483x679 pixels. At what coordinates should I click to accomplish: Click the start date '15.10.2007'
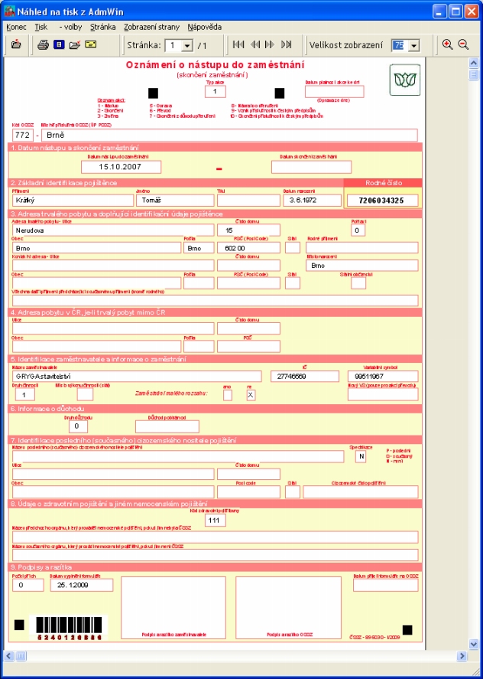coord(121,167)
